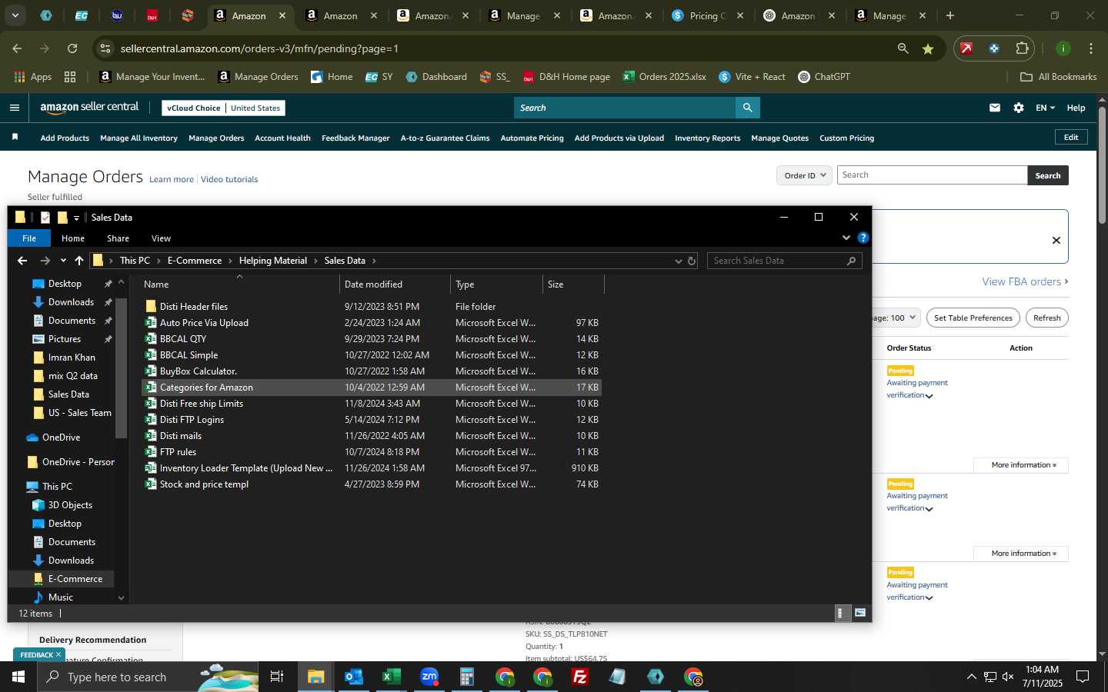Open the Explorer File menu

pyautogui.click(x=29, y=238)
